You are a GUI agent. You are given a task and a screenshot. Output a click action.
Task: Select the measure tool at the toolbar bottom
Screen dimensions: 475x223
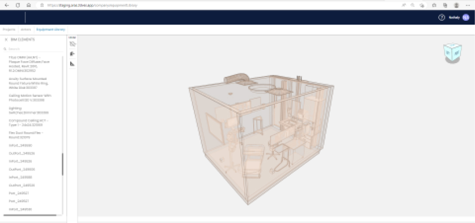click(x=73, y=64)
